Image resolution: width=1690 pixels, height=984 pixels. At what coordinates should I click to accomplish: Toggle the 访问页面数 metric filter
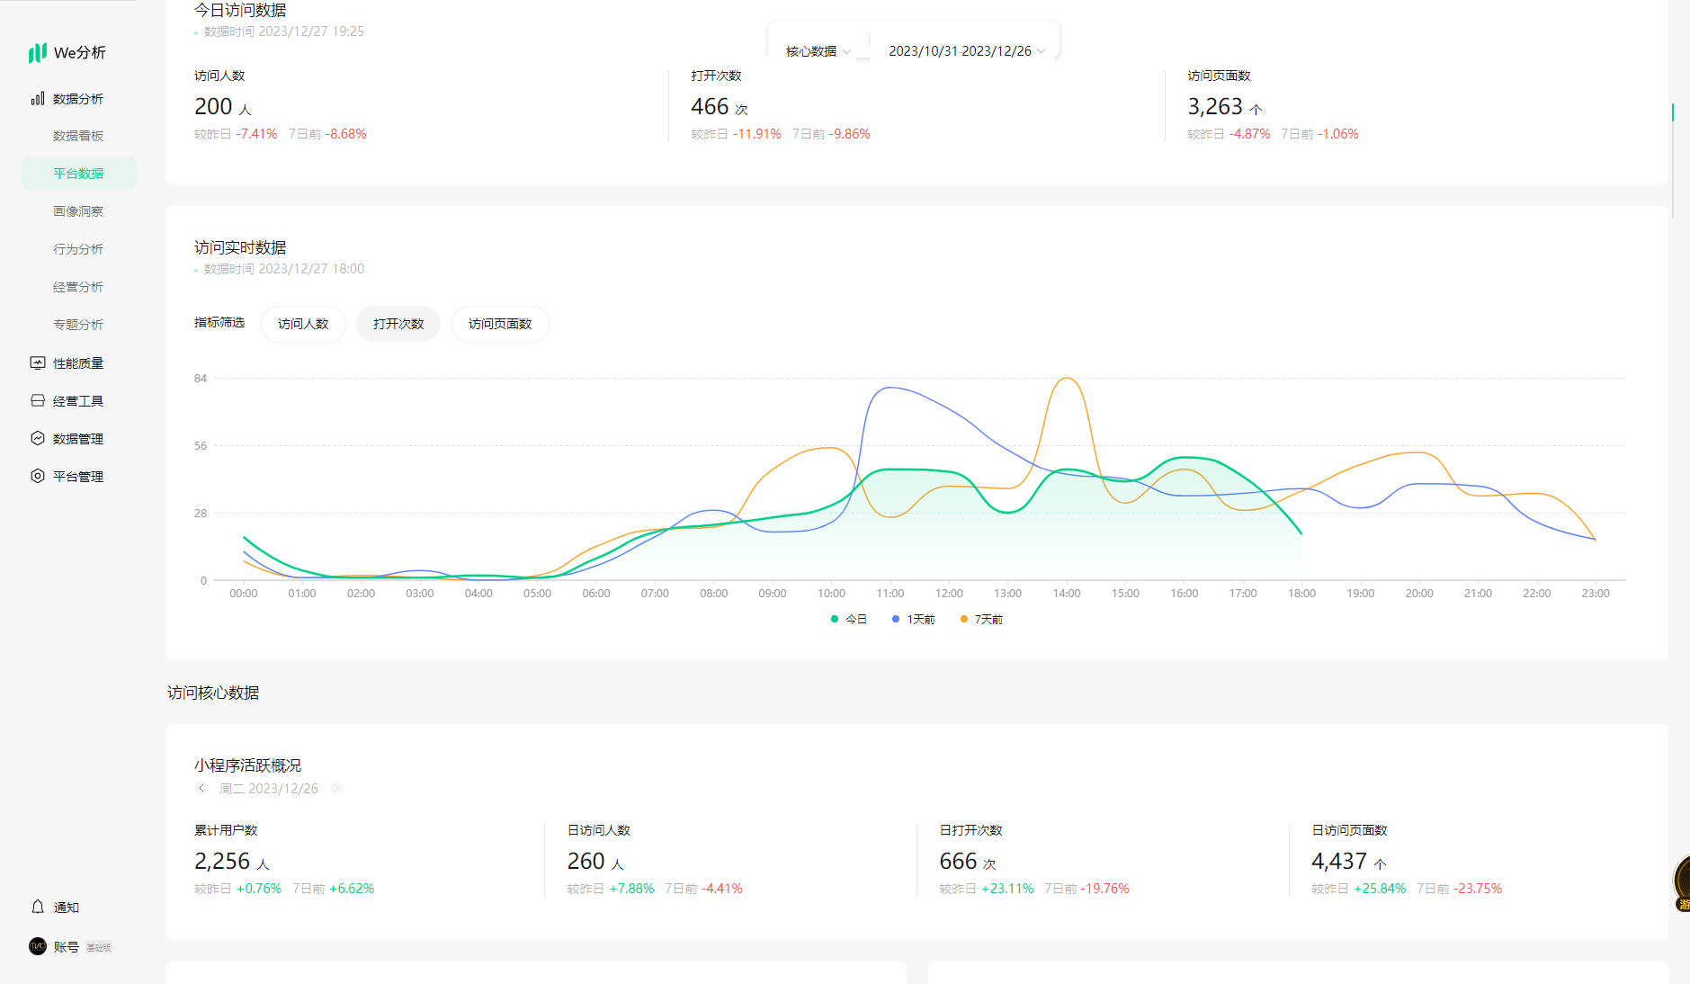click(x=500, y=324)
